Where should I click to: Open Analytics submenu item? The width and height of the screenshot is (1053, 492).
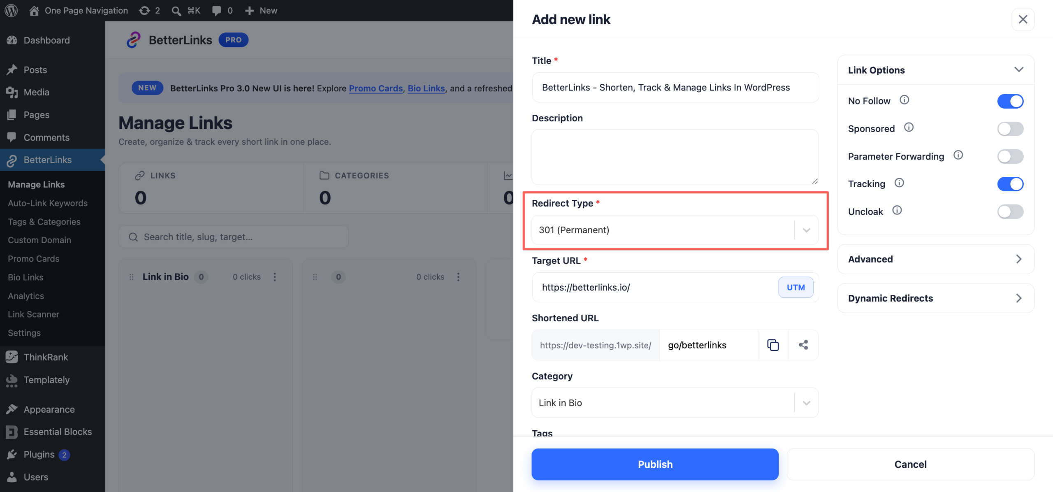[26, 296]
